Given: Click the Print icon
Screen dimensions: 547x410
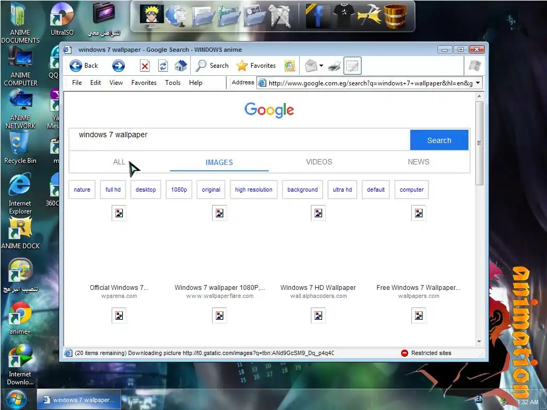Looking at the screenshot, I should tap(334, 66).
